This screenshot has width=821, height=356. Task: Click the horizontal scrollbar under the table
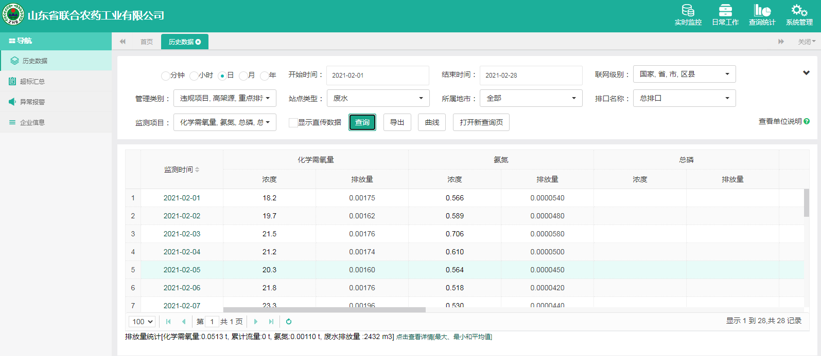coord(324,310)
